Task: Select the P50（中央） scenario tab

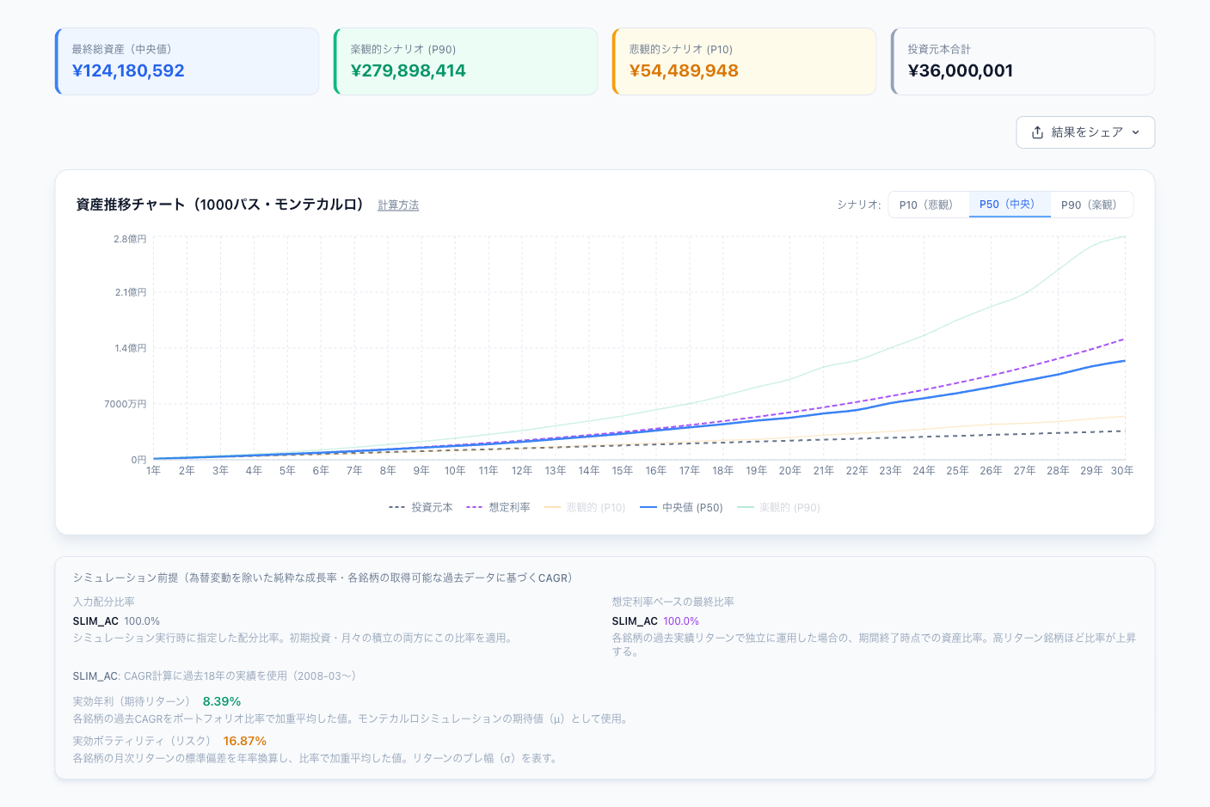Action: [x=1010, y=205]
